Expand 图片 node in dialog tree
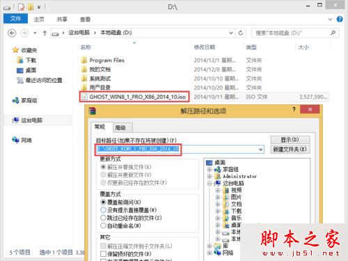The width and height of the screenshot is (348, 261). tap(218, 197)
